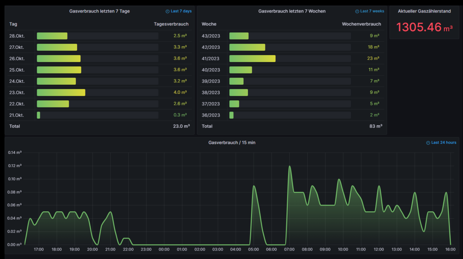Open the Gasverbrauch letzten 7 Tage panel title menu
This screenshot has width=463, height=259.
coord(99,11)
